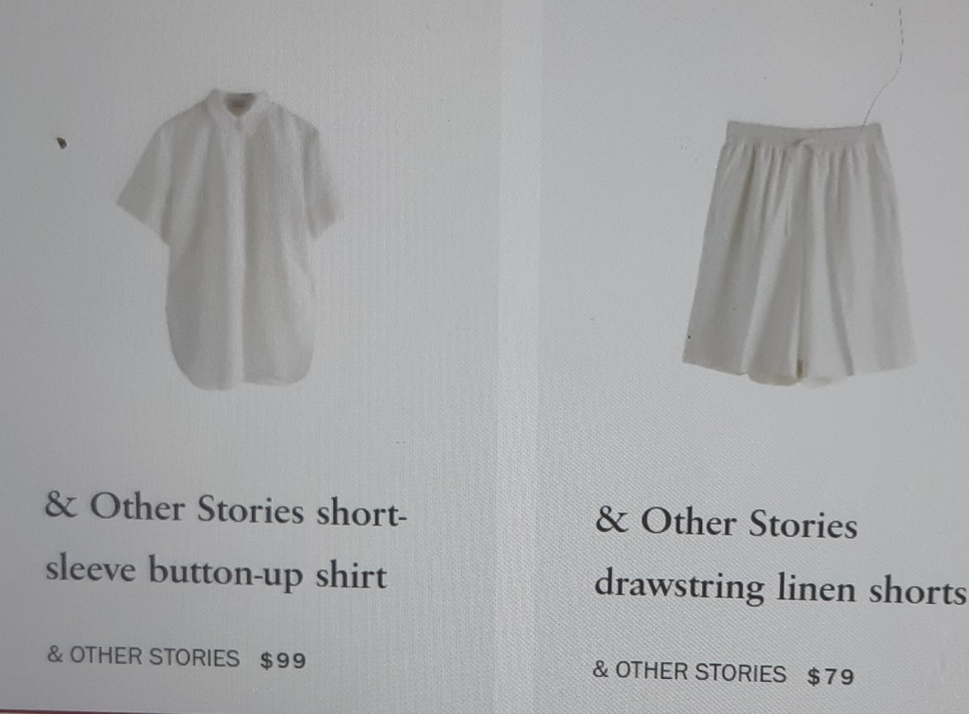
Task: Click the '& Other Stories' heading above the shorts description
Action: (726, 523)
